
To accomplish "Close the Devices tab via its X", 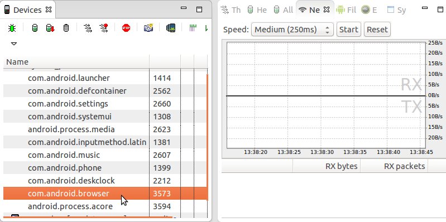I will tap(49, 9).
